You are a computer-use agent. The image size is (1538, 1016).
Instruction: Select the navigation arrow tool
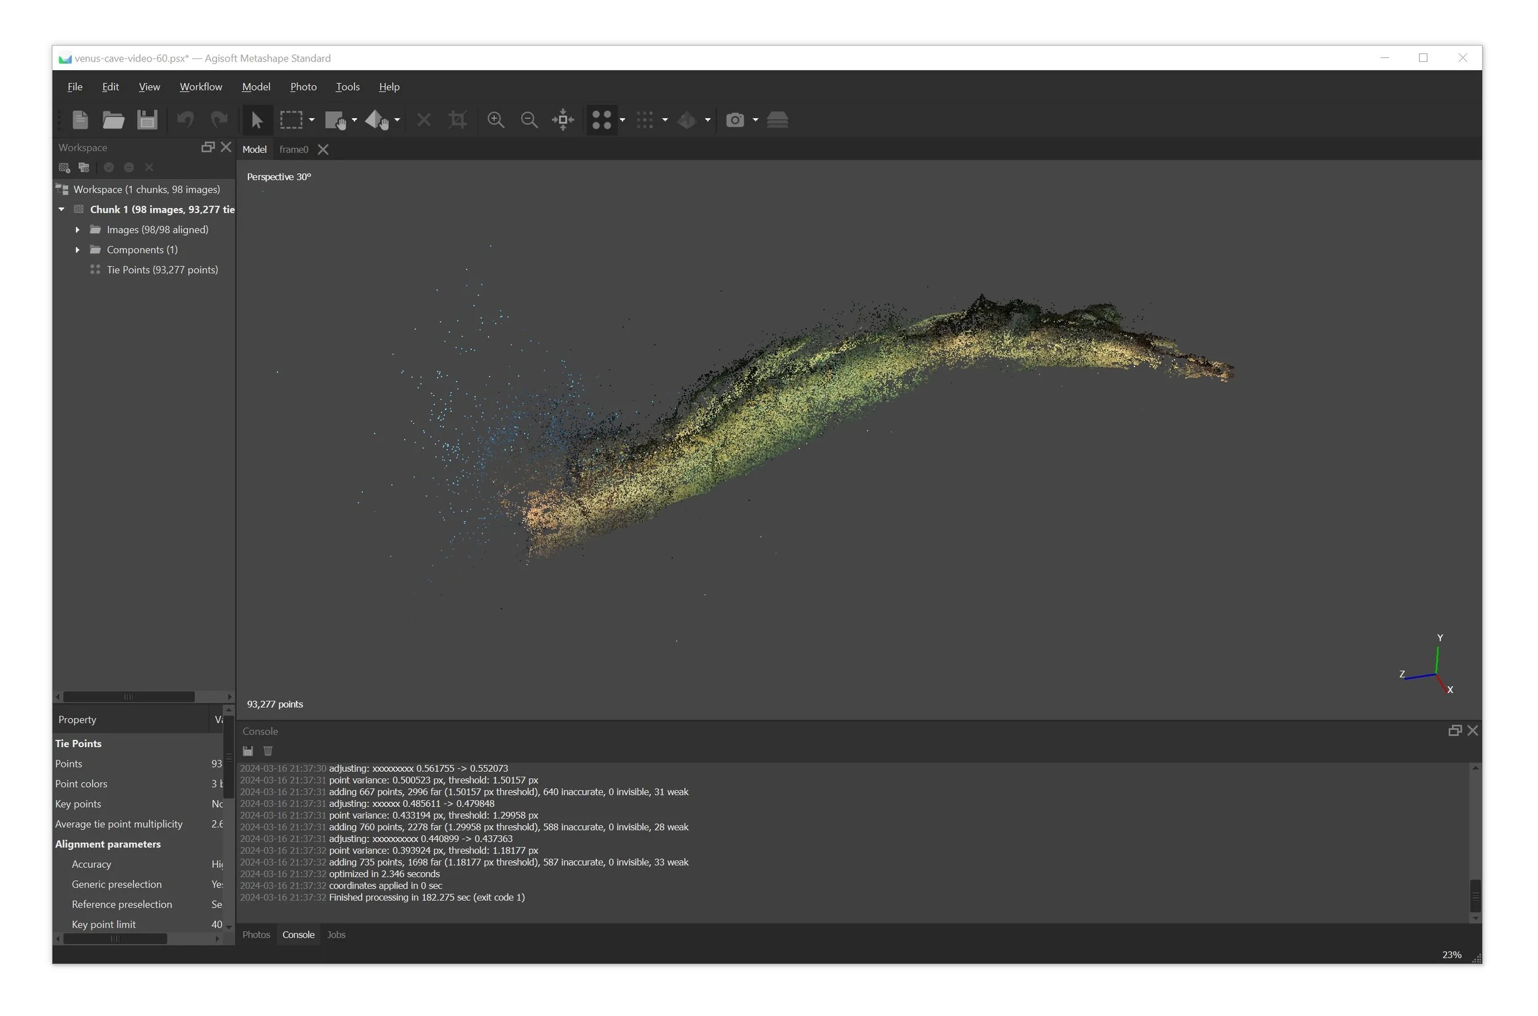(257, 120)
